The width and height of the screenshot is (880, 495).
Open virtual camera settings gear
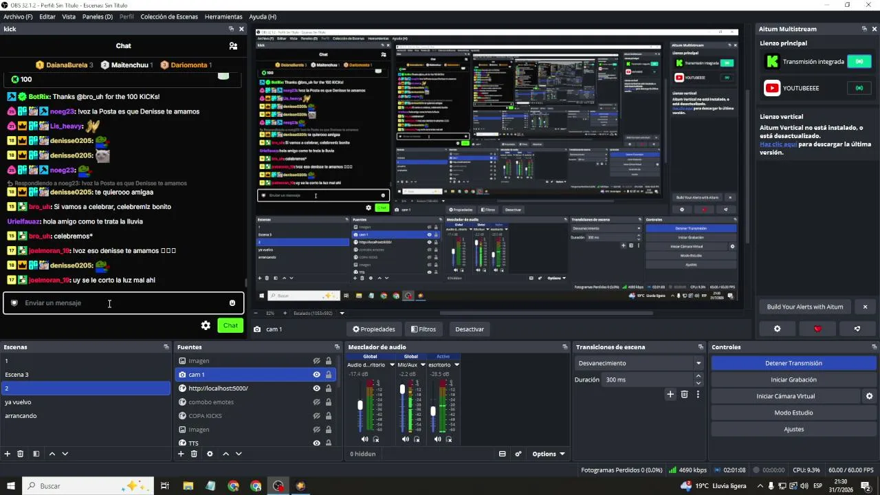(x=869, y=396)
